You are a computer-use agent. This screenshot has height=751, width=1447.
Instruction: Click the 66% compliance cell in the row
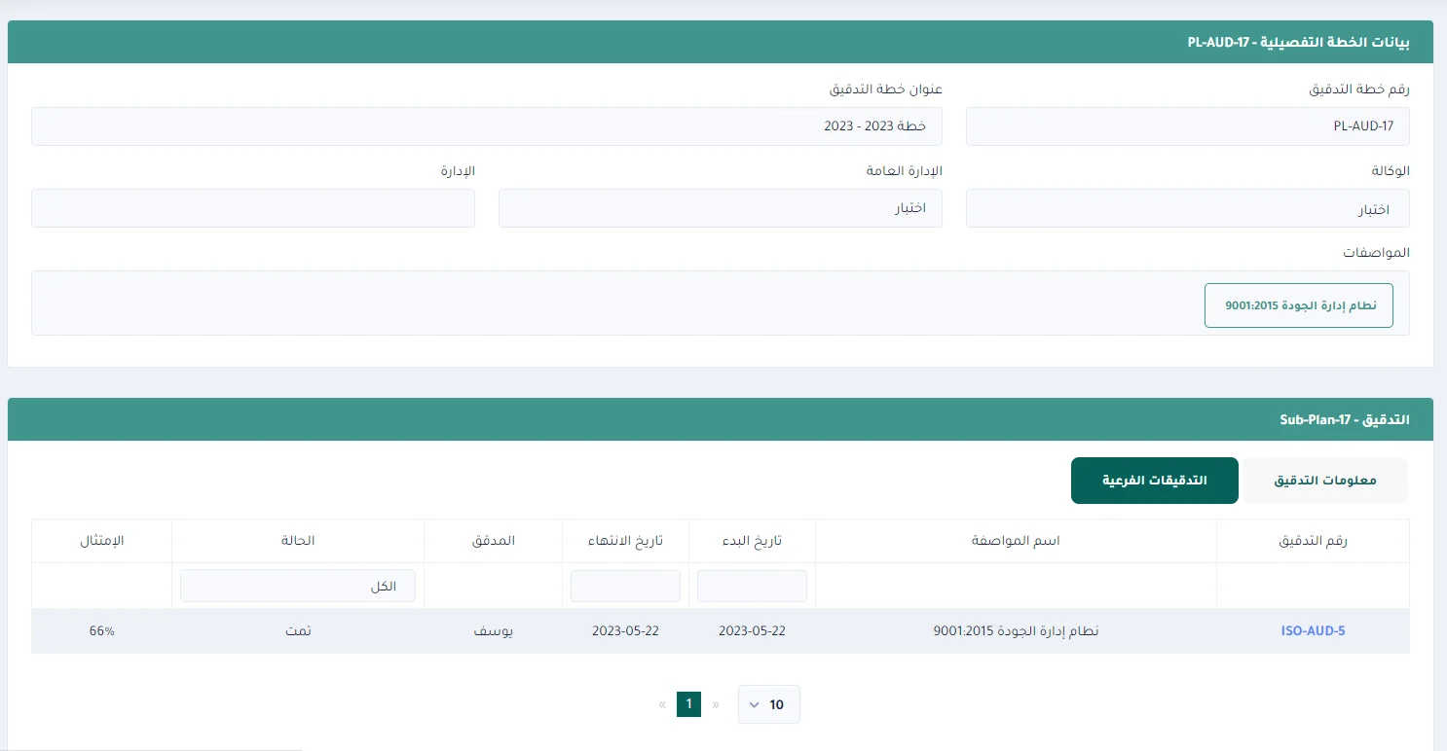(102, 630)
